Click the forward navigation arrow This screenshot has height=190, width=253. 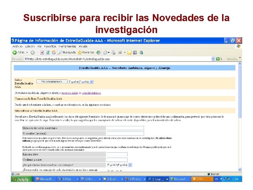(32, 52)
